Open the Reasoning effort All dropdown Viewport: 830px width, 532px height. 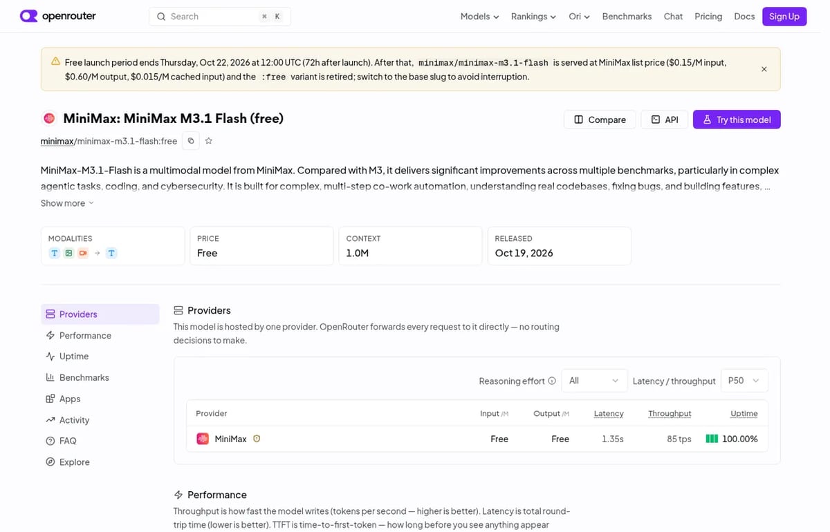point(594,381)
